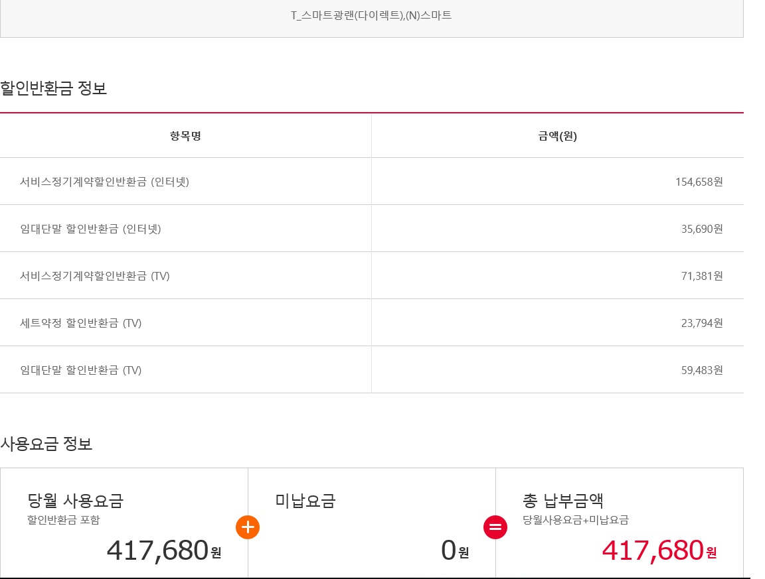
Task: Select the 서비스정기계약할인반환금 (TV) row label
Action: 95,276
